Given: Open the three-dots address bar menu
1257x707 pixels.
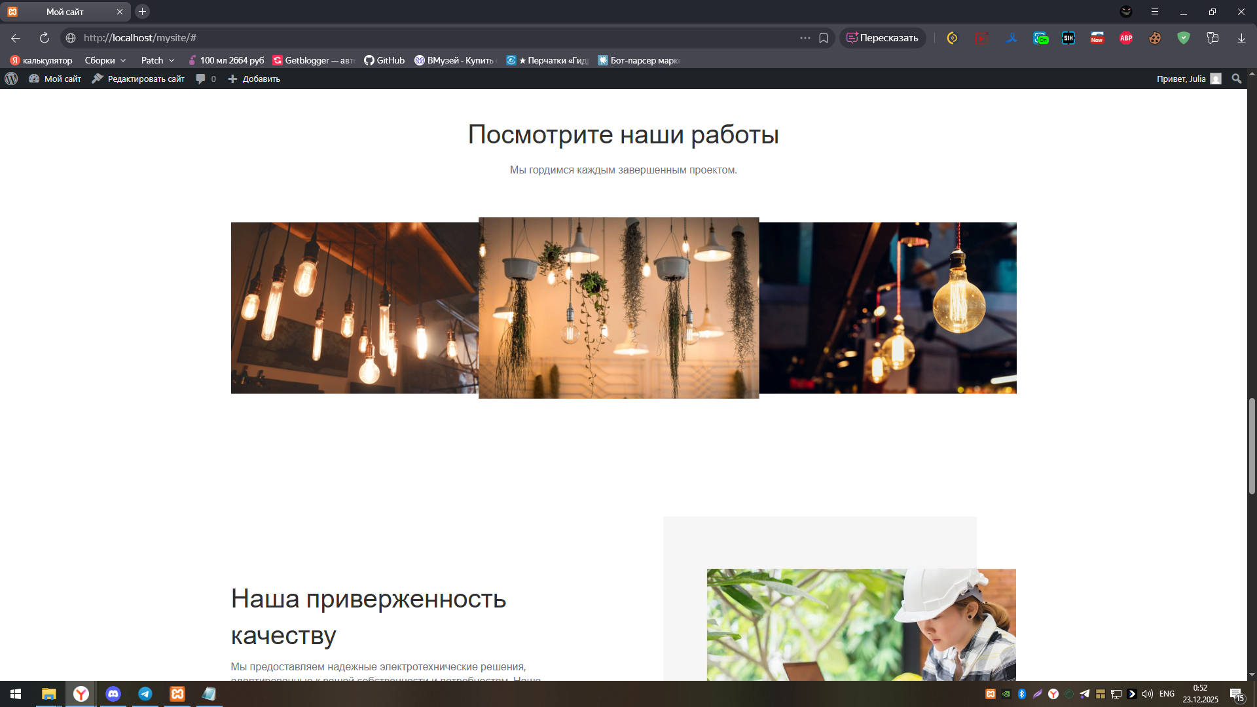Looking at the screenshot, I should point(805,38).
